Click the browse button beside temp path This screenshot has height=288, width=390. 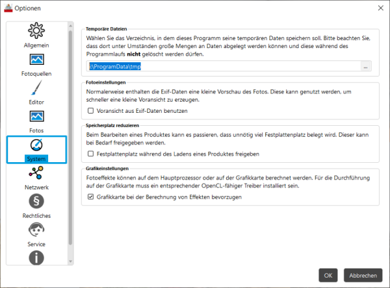click(365, 67)
